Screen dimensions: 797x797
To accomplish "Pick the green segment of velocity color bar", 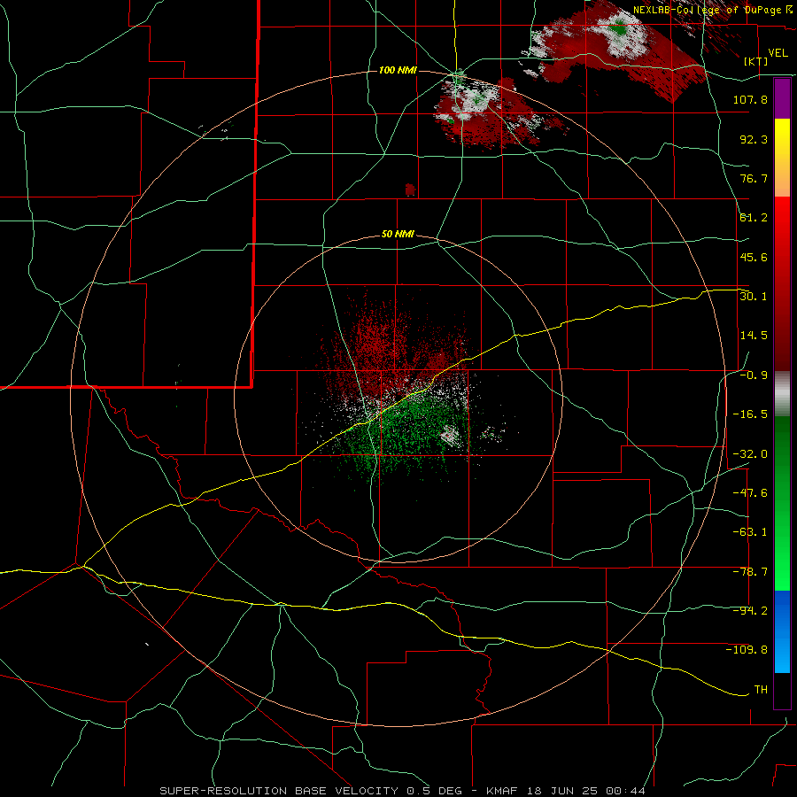I will [782, 503].
